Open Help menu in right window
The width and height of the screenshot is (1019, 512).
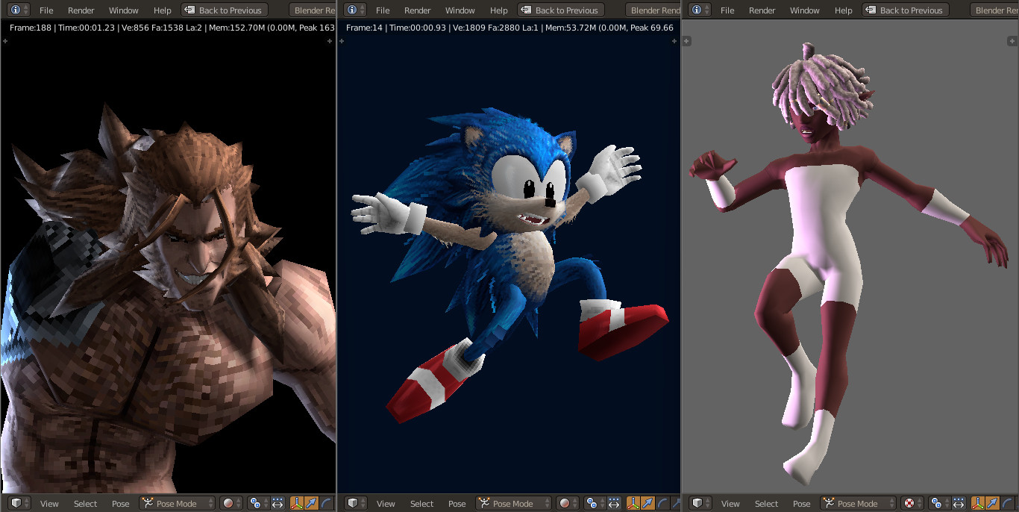[844, 10]
